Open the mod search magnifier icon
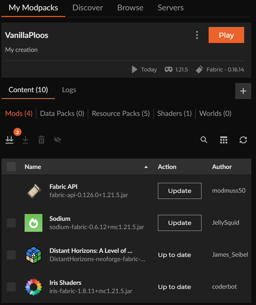256x305 pixels. (x=204, y=140)
